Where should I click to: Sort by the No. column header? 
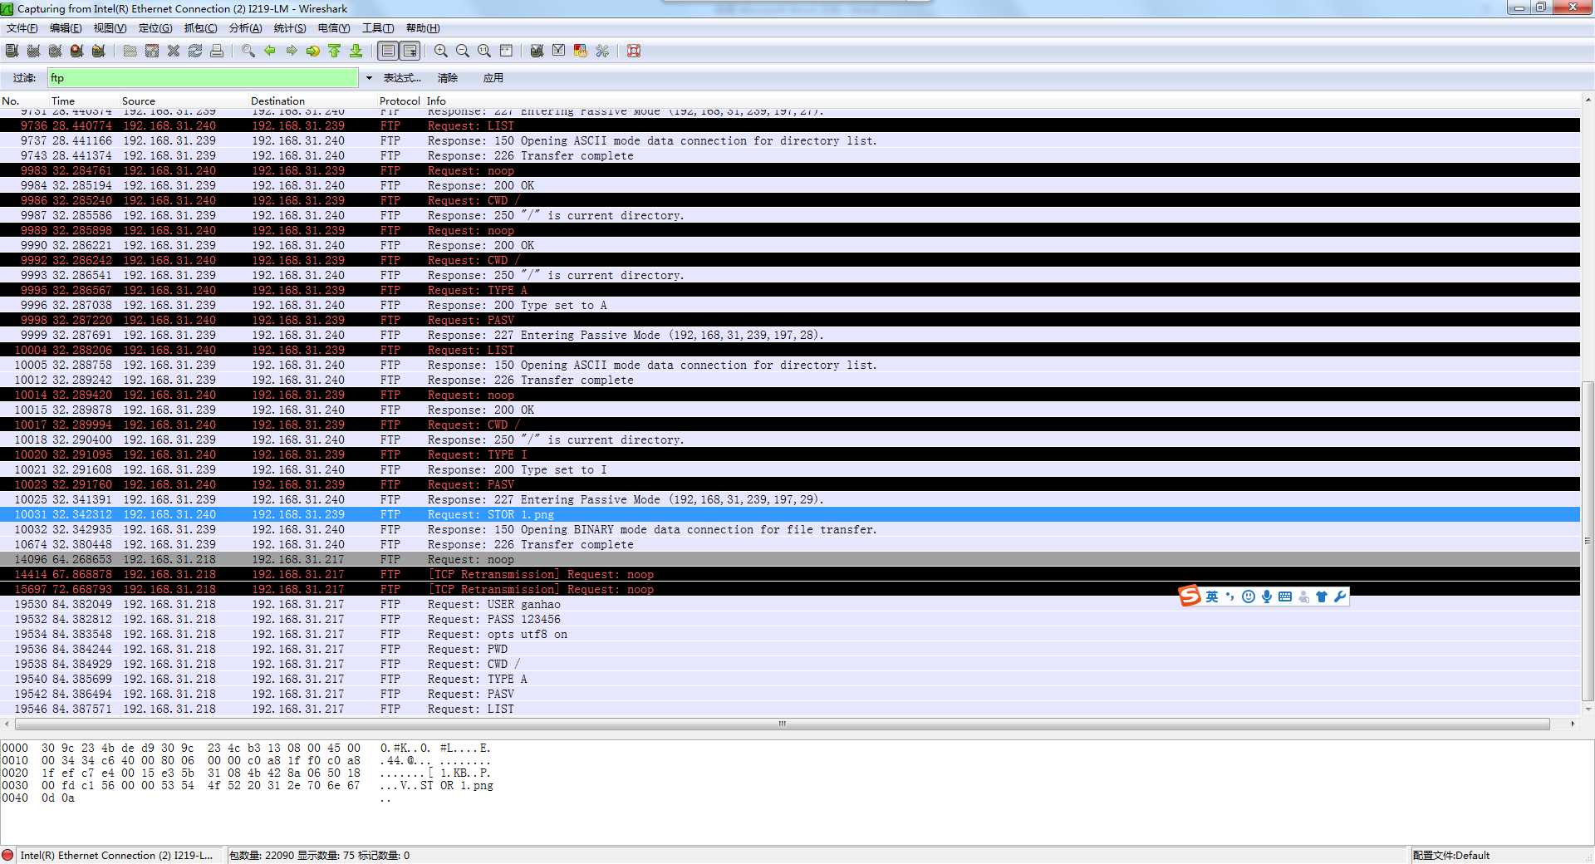11,101
